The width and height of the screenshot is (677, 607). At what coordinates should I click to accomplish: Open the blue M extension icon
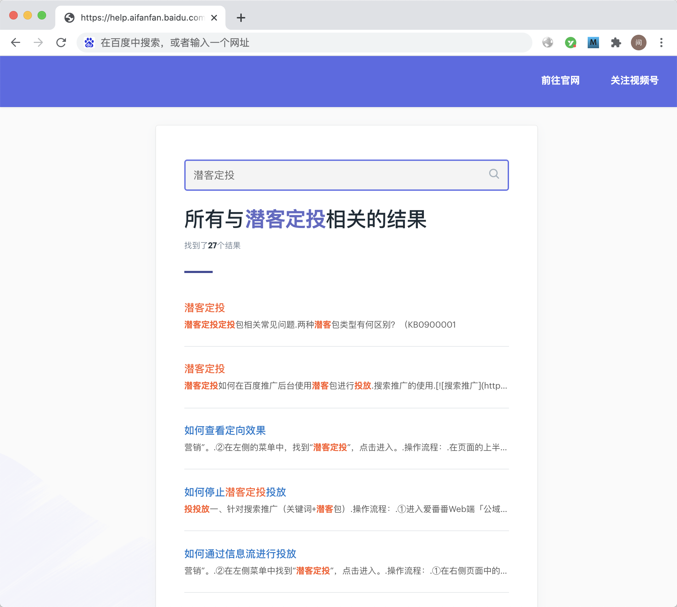tap(593, 43)
